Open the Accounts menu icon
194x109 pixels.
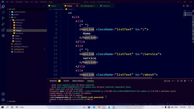(x=3, y=94)
